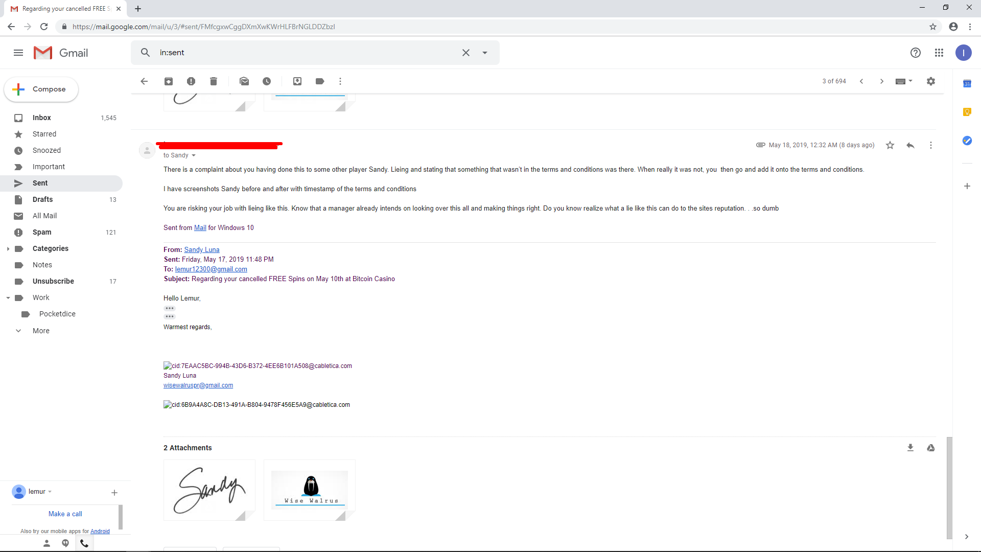Hide the side panel chevron

[x=967, y=537]
